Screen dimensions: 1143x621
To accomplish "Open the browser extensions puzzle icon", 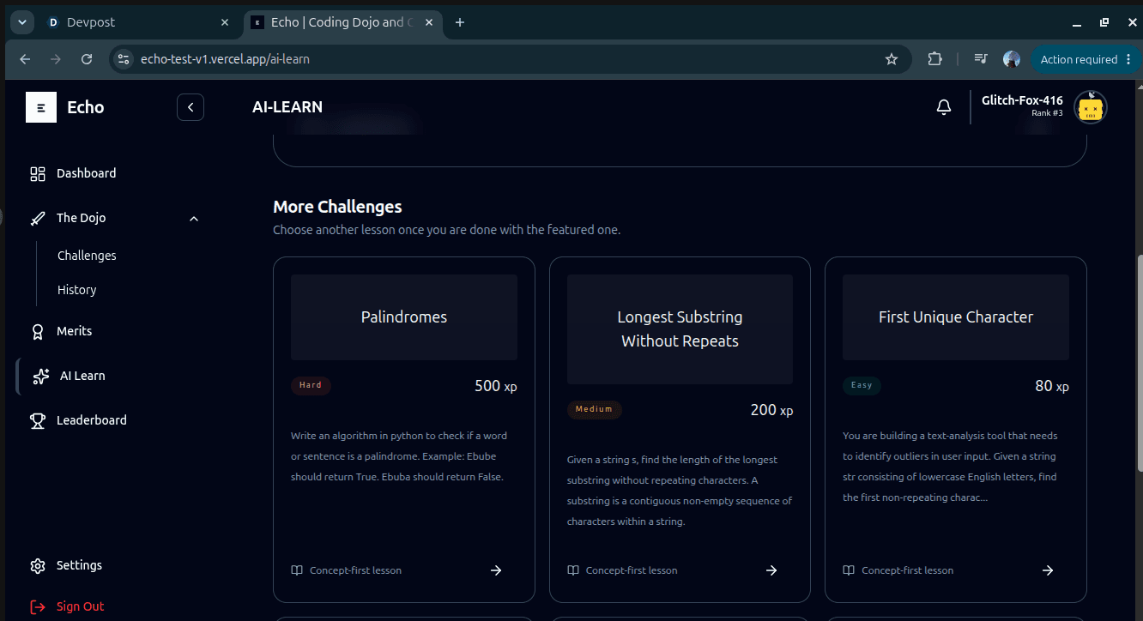I will coord(934,59).
